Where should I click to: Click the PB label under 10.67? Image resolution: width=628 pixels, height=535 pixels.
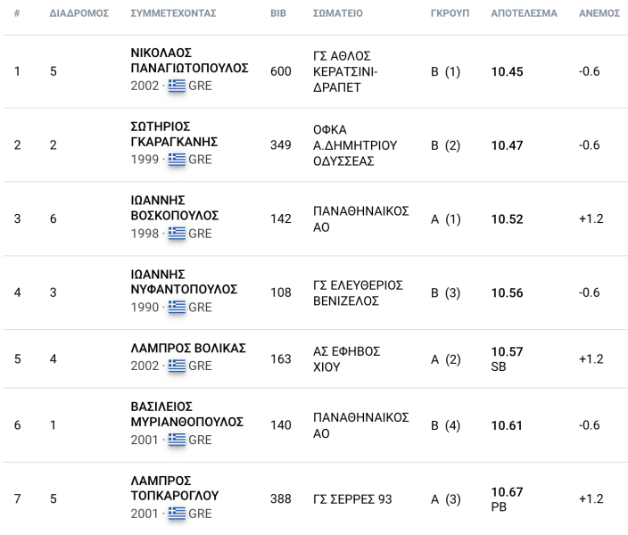pyautogui.click(x=500, y=507)
